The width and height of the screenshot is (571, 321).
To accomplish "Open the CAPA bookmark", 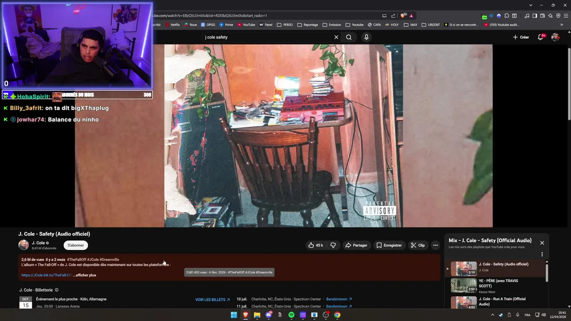I will click(x=374, y=25).
